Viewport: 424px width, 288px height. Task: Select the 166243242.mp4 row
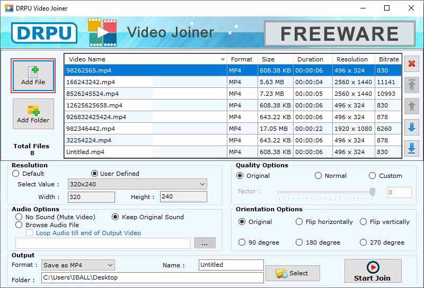233,82
